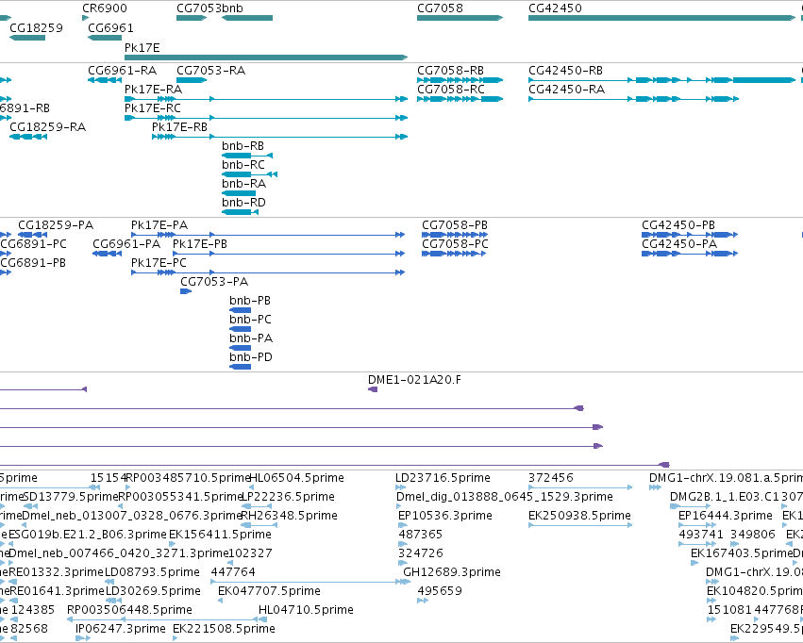Select the CG18259-RA transcript

[x=28, y=137]
